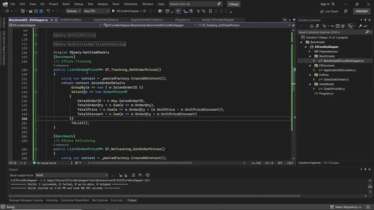Open the Package Manager Console tab

(26, 200)
